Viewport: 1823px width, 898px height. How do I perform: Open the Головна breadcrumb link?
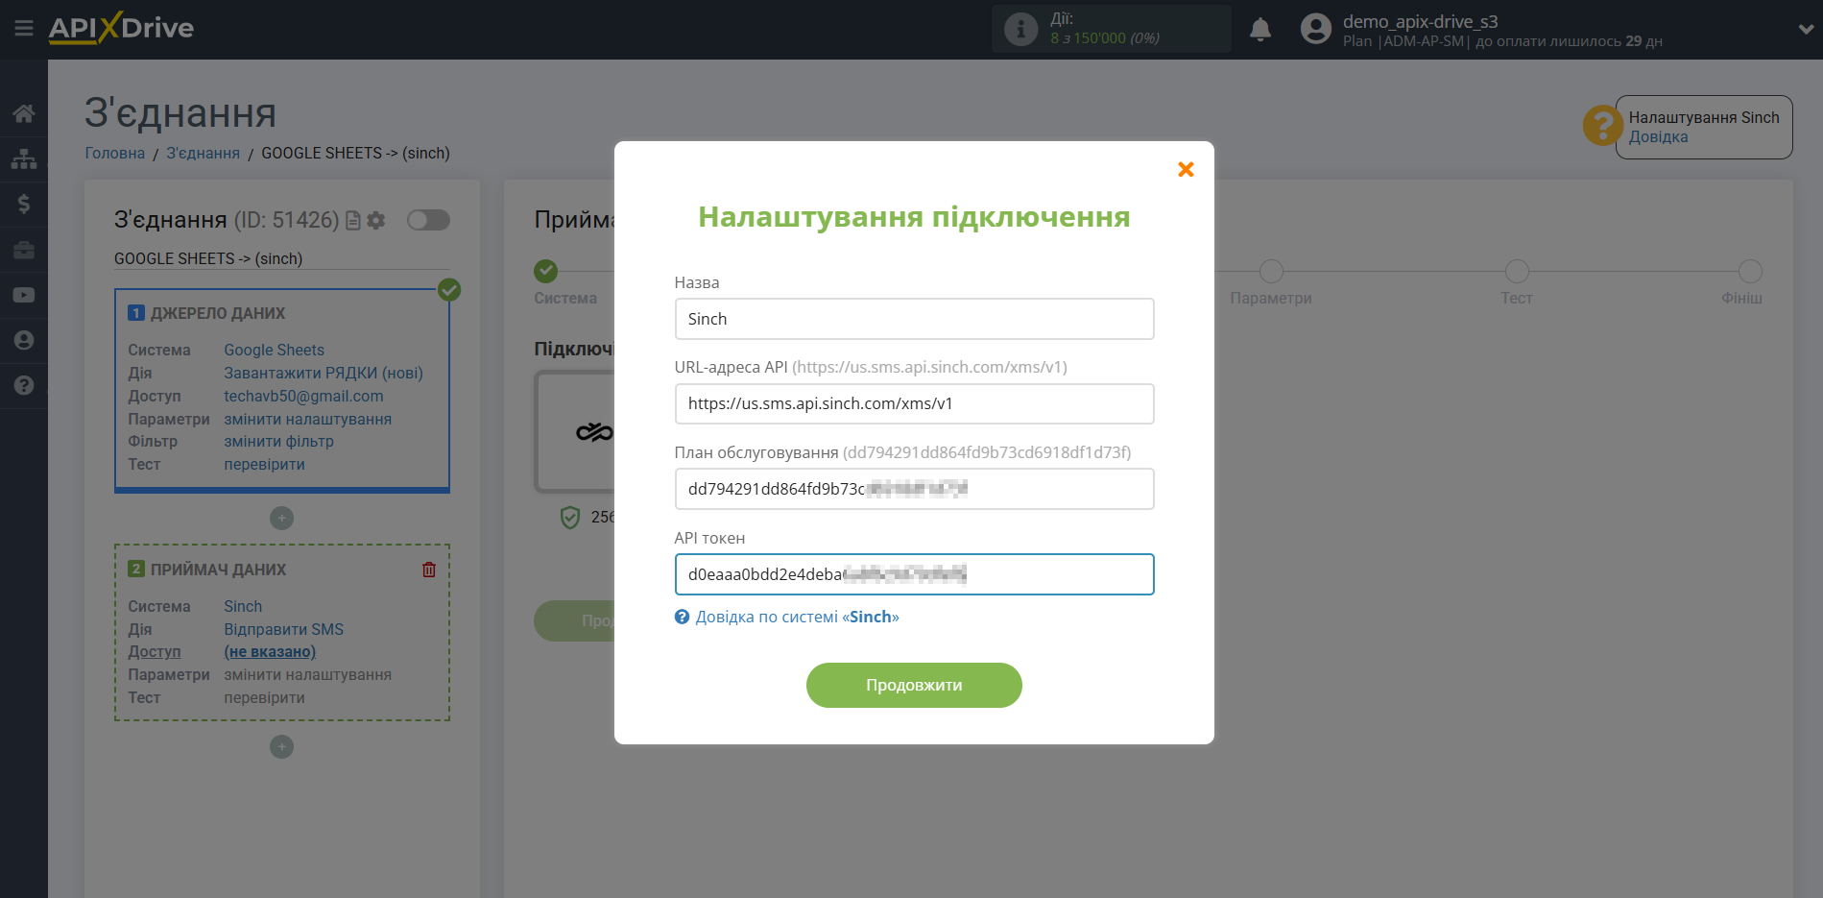pyautogui.click(x=115, y=153)
